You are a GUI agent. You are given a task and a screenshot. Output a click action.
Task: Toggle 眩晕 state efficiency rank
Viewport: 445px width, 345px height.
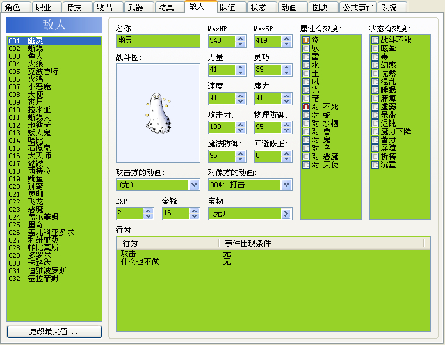(x=375, y=49)
